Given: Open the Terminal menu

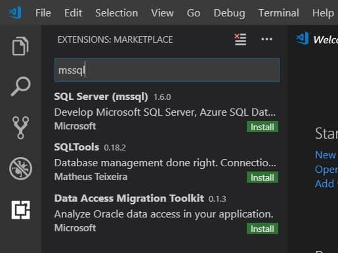Looking at the screenshot, I should pyautogui.click(x=278, y=13).
